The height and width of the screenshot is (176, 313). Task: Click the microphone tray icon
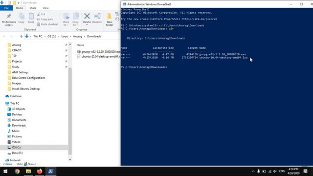pyautogui.click(x=259, y=171)
